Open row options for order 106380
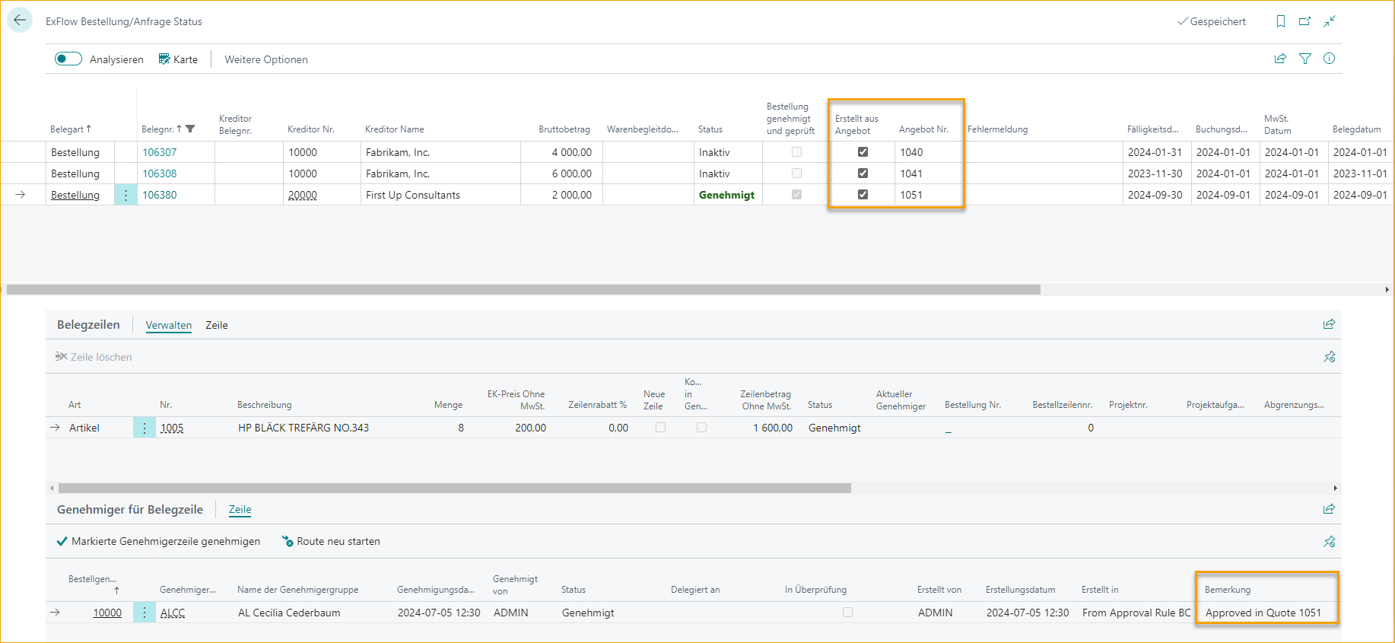Screen dimensions: 1395x643 pyautogui.click(x=126, y=195)
